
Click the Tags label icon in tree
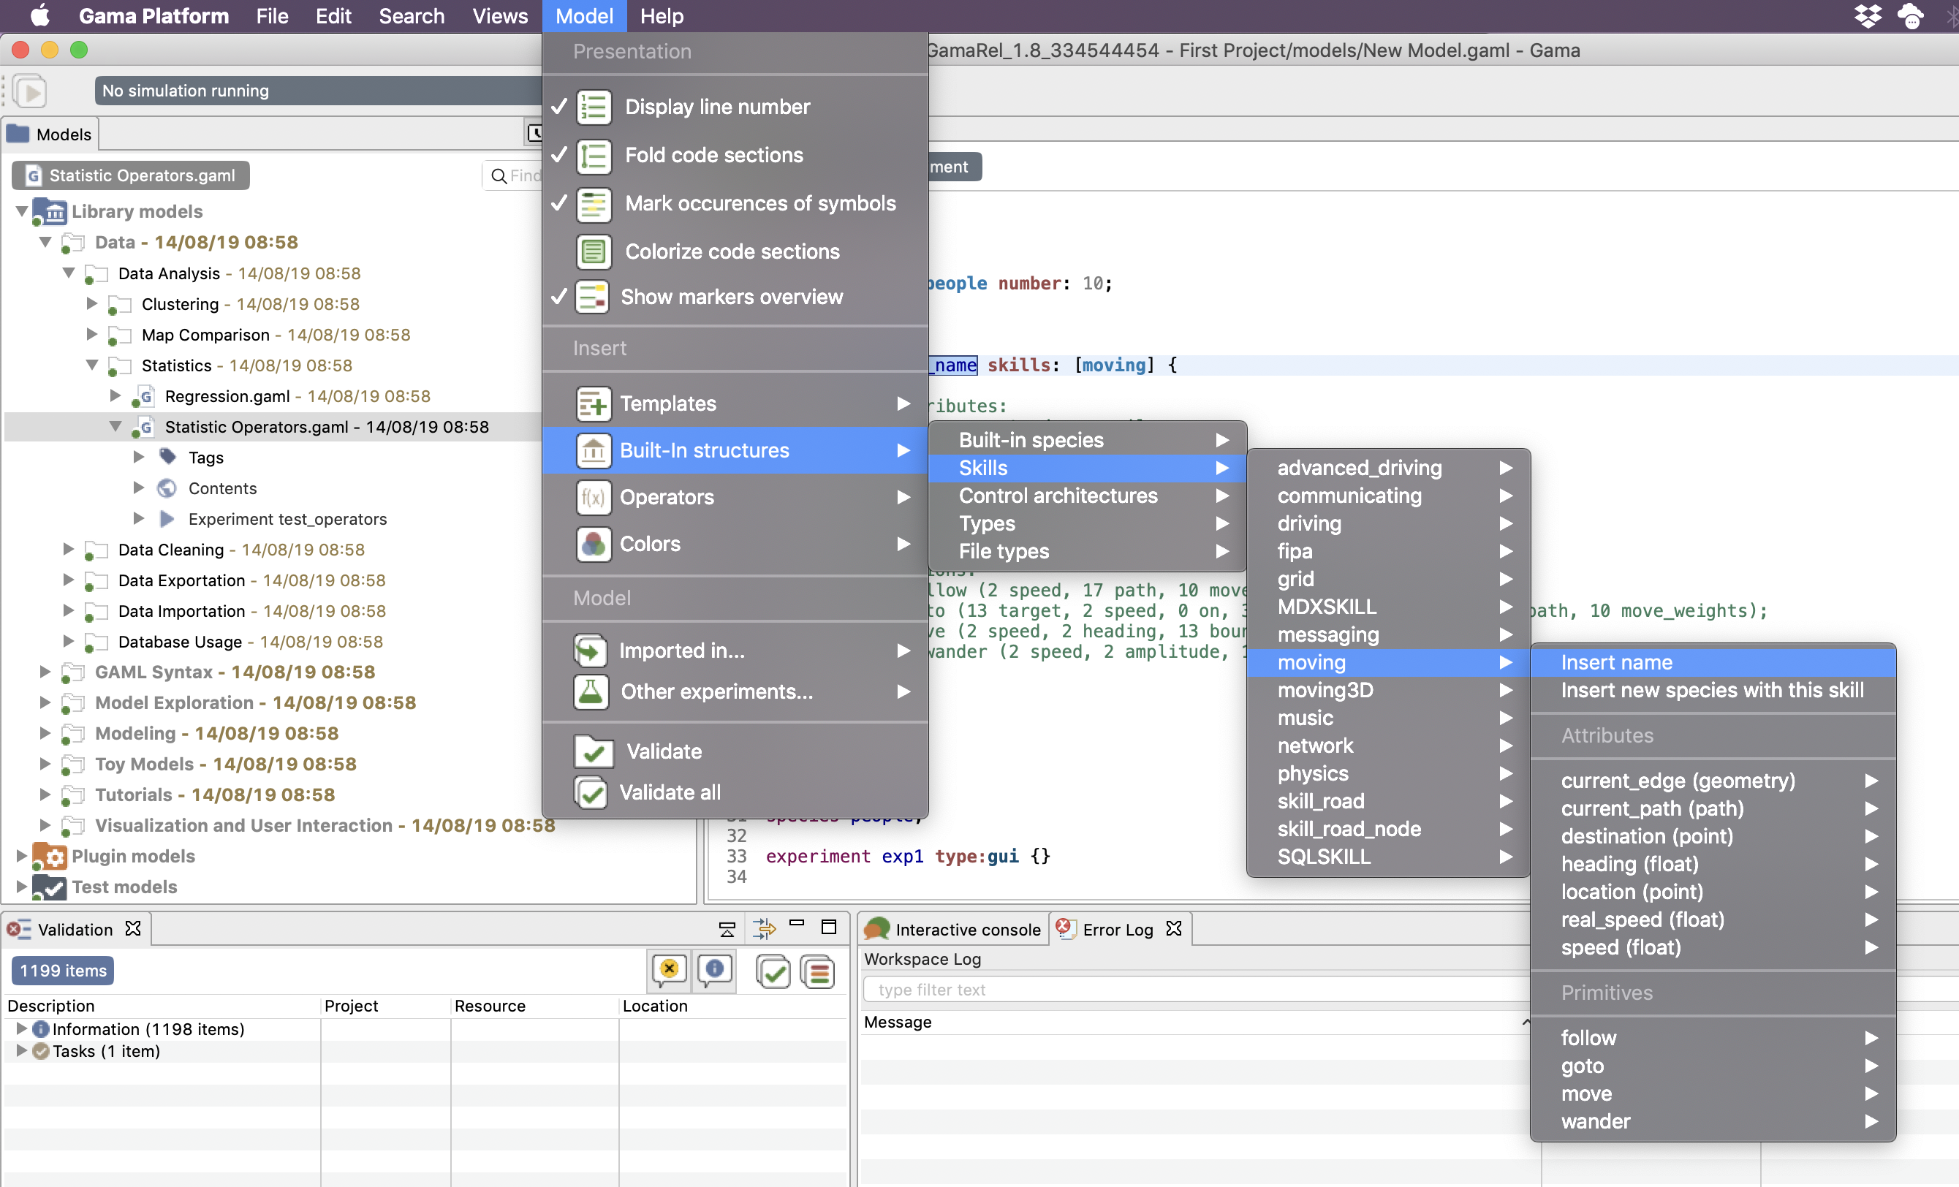click(167, 457)
